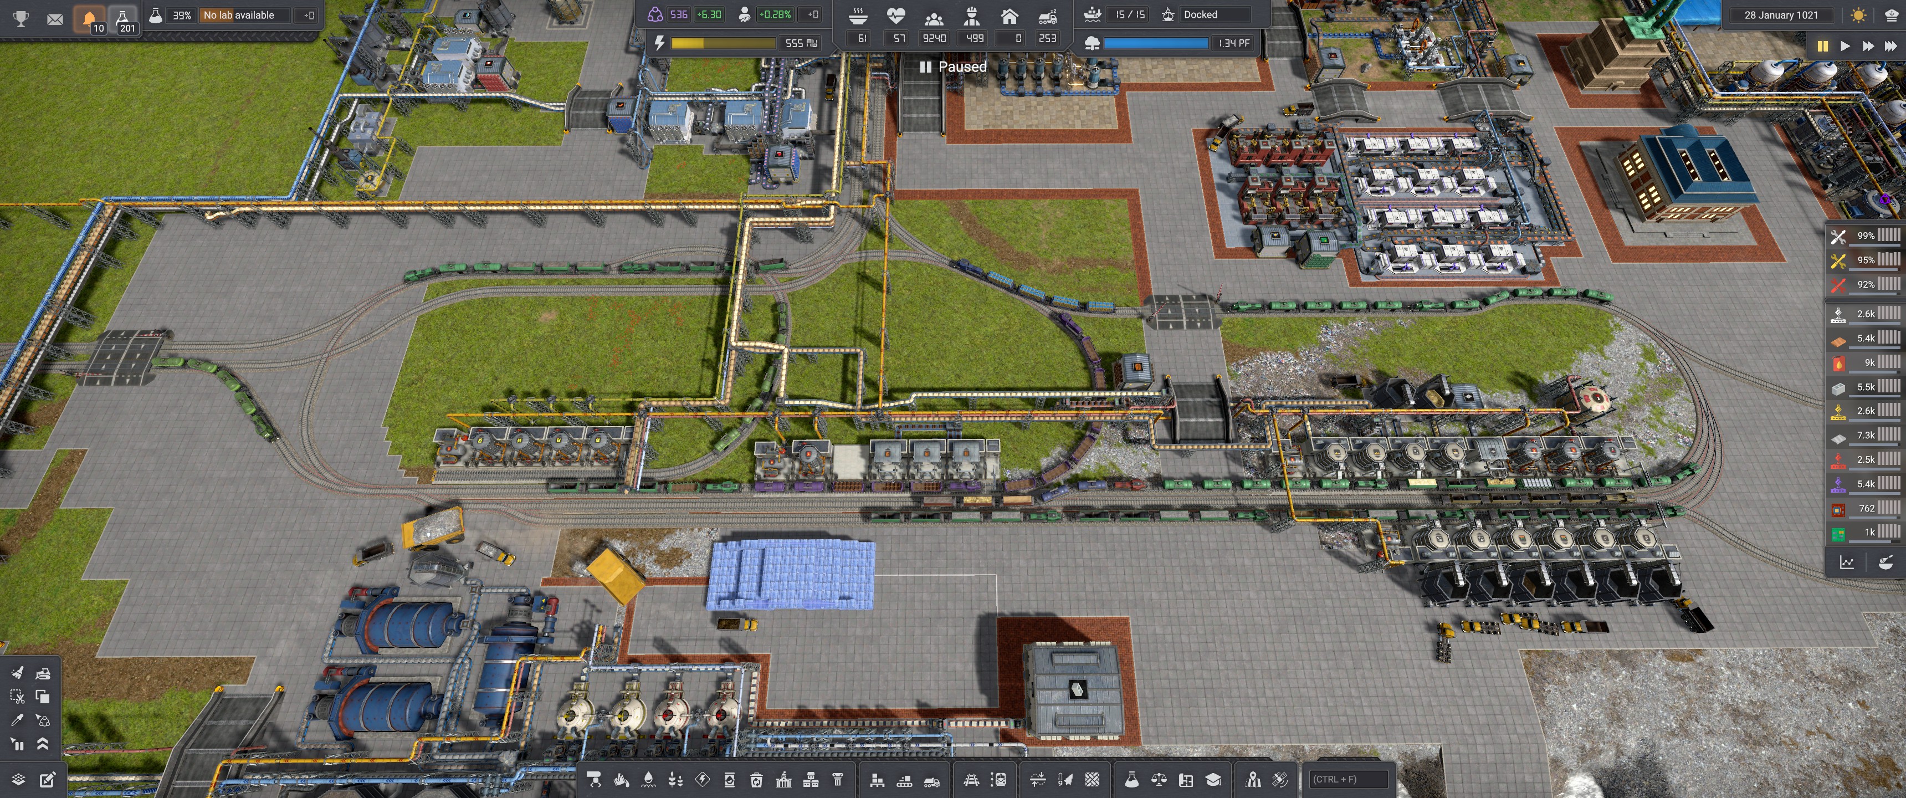Set game speed to double fast-forward
This screenshot has height=798, width=1906.
pyautogui.click(x=1868, y=46)
